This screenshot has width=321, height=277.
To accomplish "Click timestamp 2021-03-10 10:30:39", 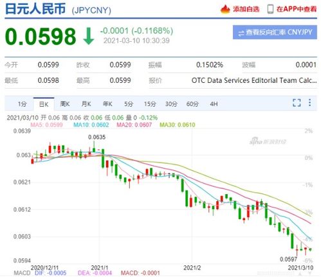I will pyautogui.click(x=136, y=40).
